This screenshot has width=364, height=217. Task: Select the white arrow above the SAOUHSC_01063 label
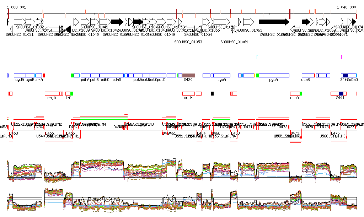pyautogui.click(x=248, y=22)
